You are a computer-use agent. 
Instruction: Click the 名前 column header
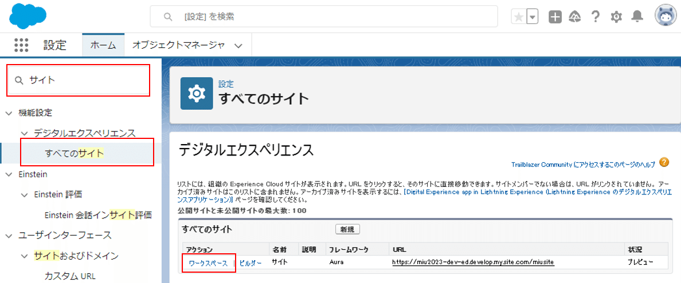click(279, 250)
